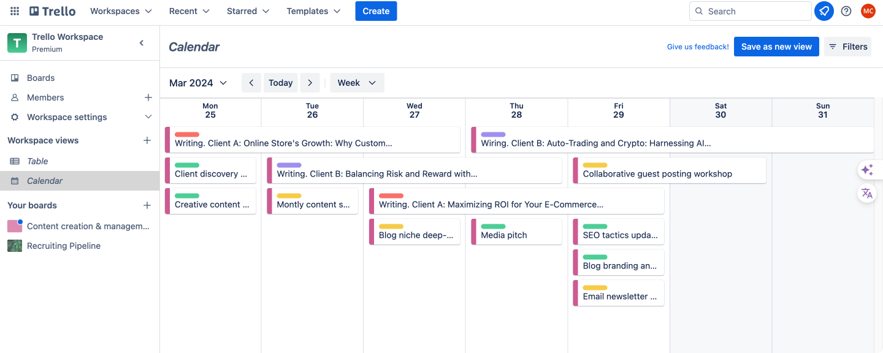The height and width of the screenshot is (353, 883).
Task: Open the Client discovery card
Action: (210, 170)
